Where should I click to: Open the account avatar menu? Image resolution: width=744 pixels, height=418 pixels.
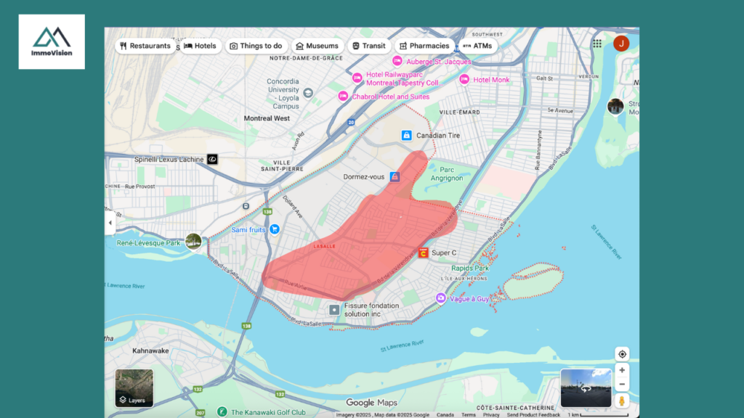pyautogui.click(x=621, y=44)
